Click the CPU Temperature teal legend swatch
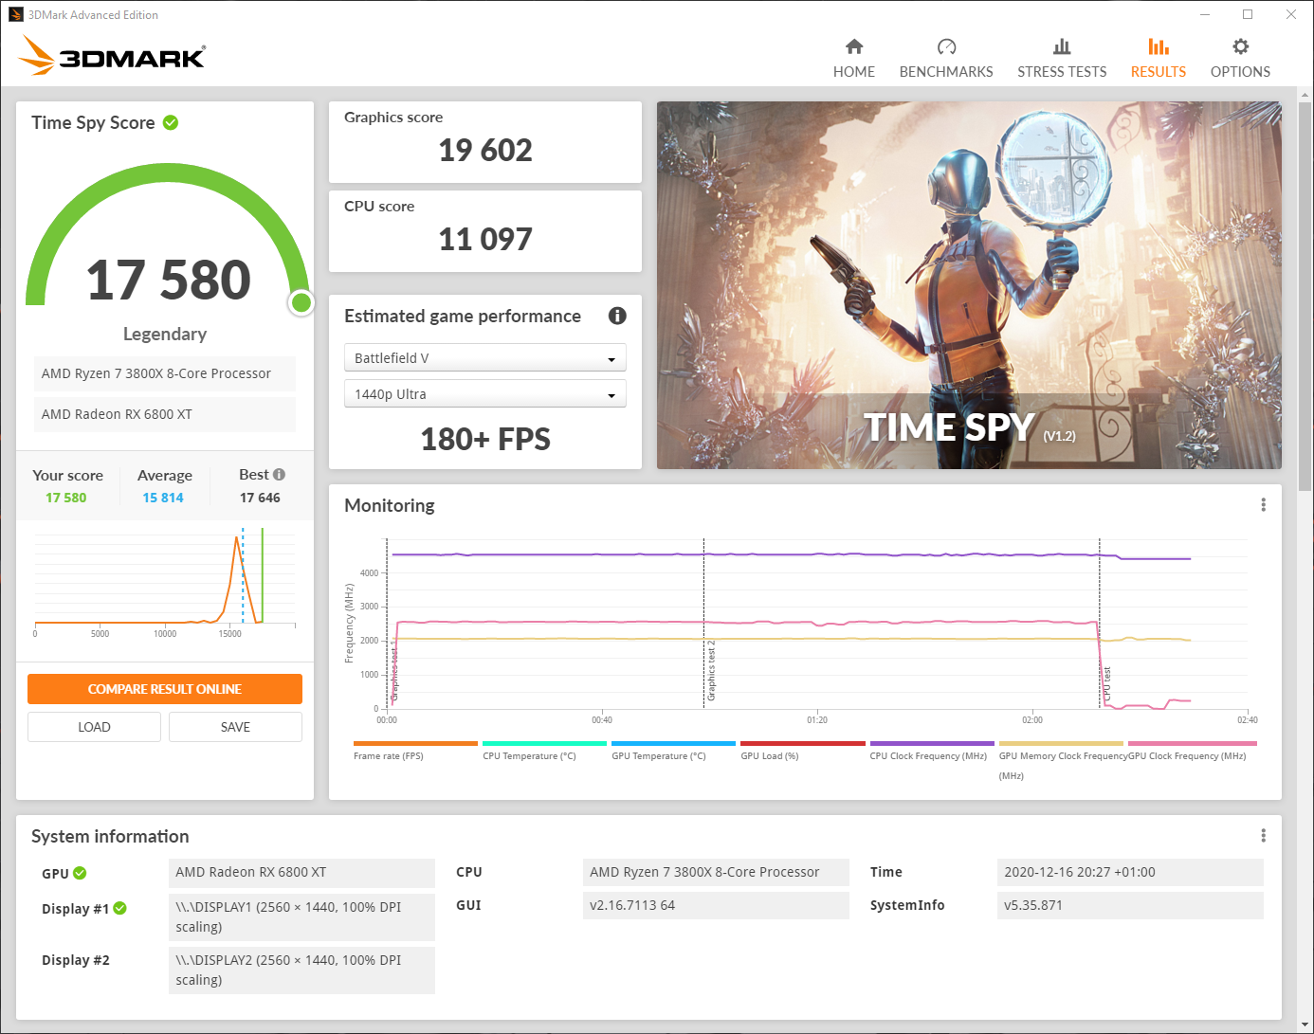The image size is (1314, 1034). click(544, 744)
